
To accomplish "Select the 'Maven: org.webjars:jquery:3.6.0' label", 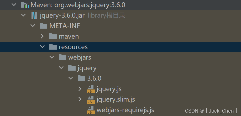I will 78,5.
